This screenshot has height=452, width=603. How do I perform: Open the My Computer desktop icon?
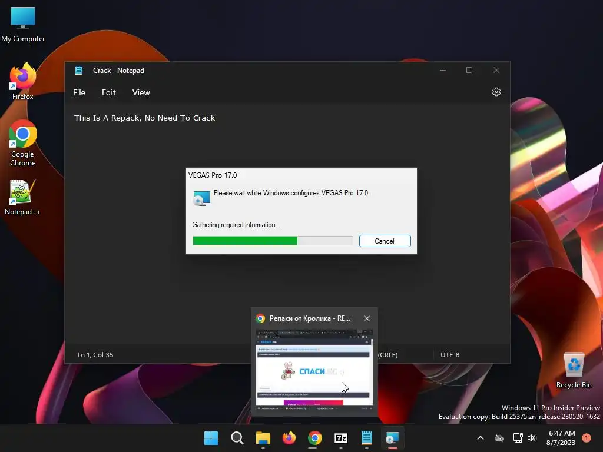tap(23, 25)
